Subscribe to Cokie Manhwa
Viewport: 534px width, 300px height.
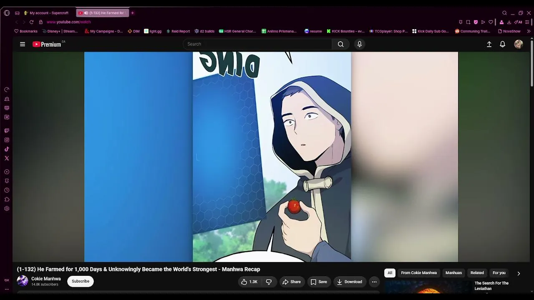pos(81,281)
